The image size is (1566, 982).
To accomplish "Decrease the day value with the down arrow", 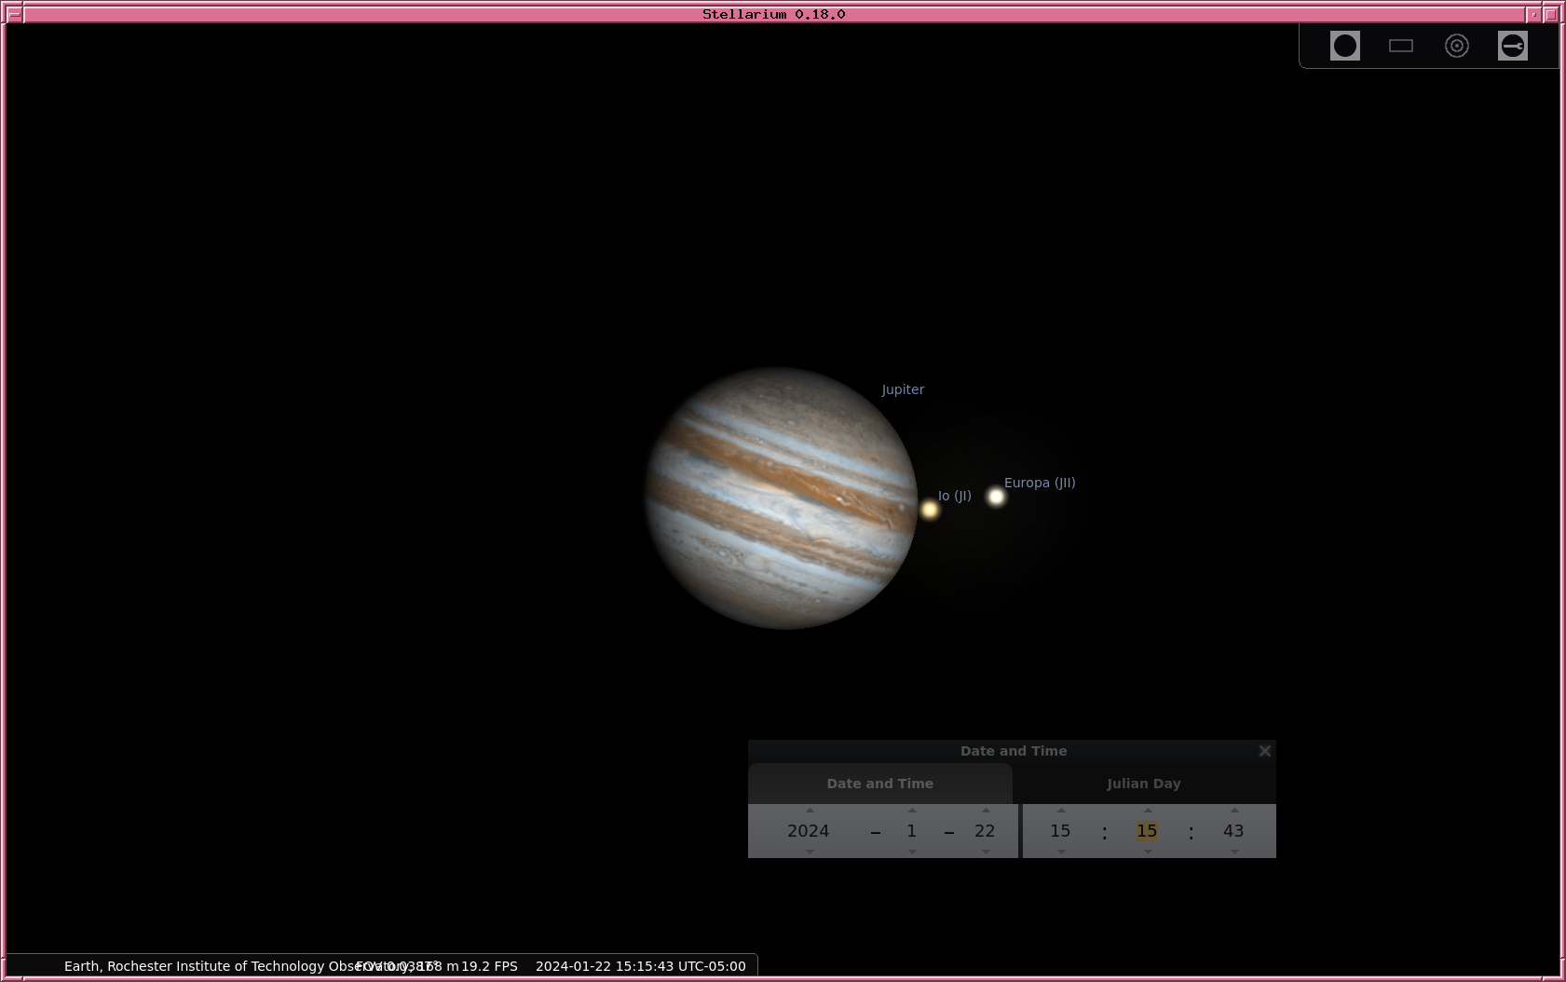I will click(986, 852).
